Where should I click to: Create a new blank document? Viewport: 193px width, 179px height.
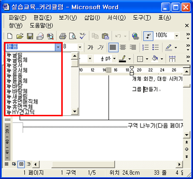pos(10,36)
